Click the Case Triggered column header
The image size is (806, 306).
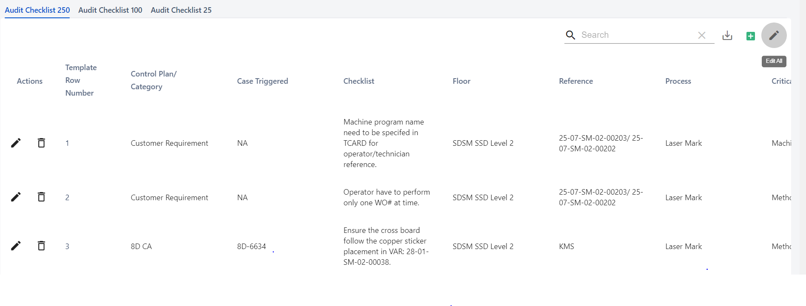click(262, 81)
